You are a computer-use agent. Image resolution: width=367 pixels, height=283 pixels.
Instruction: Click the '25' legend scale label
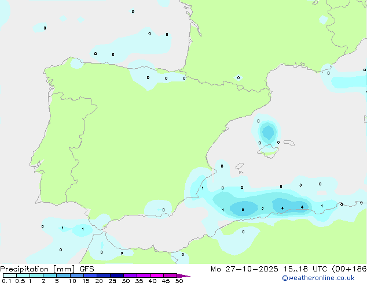pos(112,281)
